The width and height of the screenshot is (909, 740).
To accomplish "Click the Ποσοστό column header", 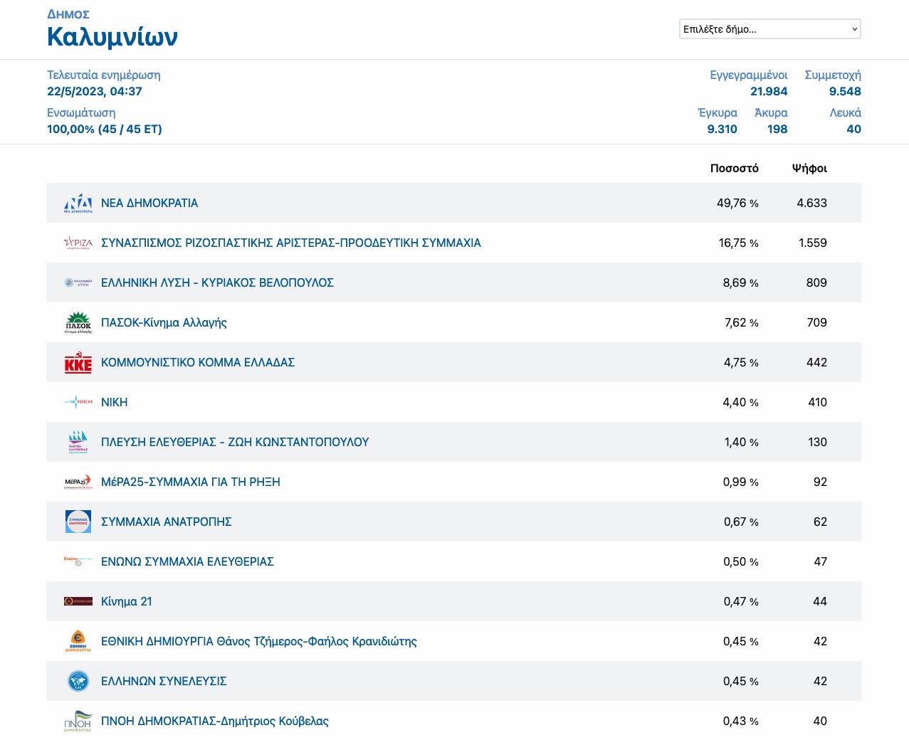I will pos(735,168).
